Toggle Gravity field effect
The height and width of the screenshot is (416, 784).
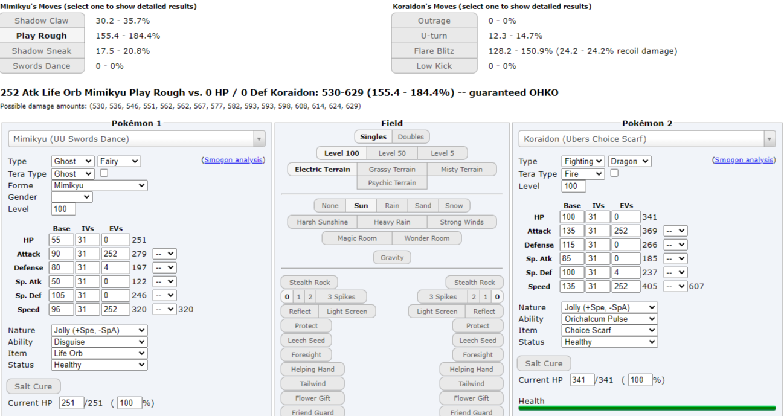[392, 257]
